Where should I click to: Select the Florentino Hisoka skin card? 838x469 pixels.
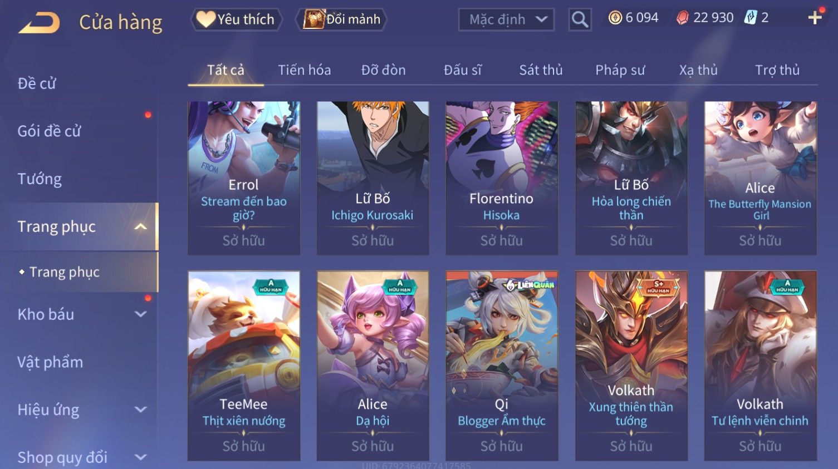pyautogui.click(x=502, y=178)
